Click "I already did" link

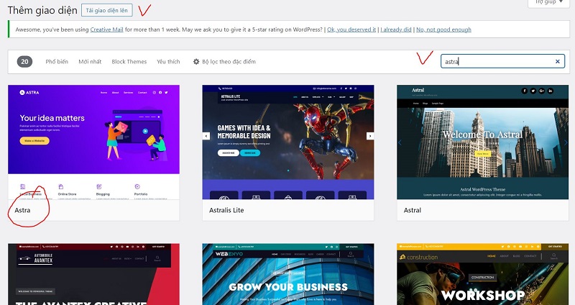click(x=396, y=29)
